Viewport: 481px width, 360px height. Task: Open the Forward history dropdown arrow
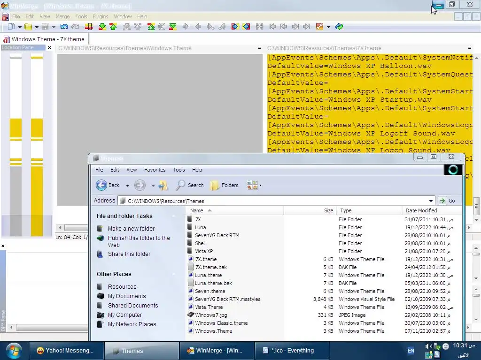(153, 186)
